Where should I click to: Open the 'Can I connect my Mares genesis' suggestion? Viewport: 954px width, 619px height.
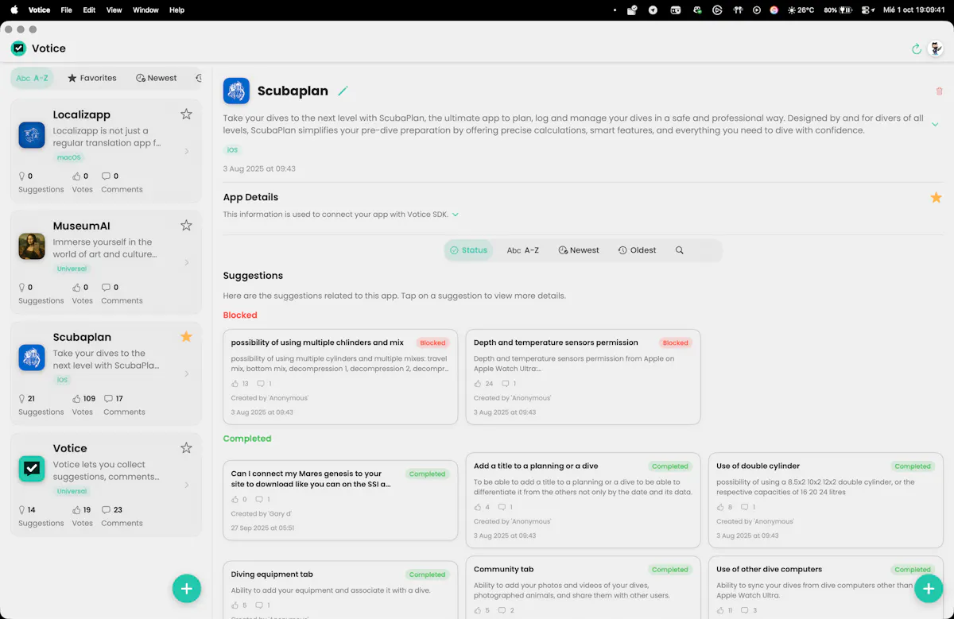coord(340,501)
